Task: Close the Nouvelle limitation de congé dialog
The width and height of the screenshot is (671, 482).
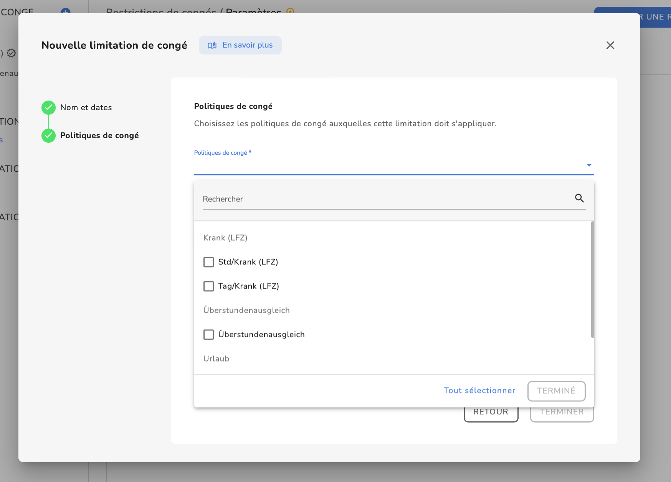Action: (610, 45)
